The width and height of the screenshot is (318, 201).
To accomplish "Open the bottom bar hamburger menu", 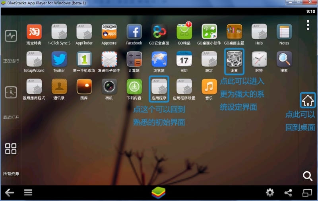I will click(28, 193).
